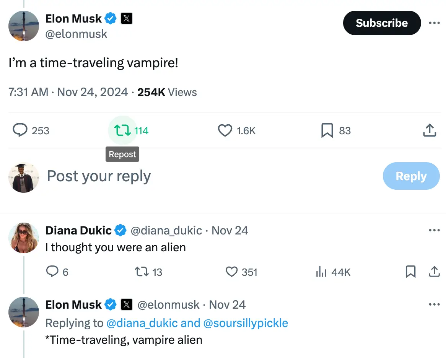446x358 pixels.
Task: Click the Post your reply field
Action: 99,176
